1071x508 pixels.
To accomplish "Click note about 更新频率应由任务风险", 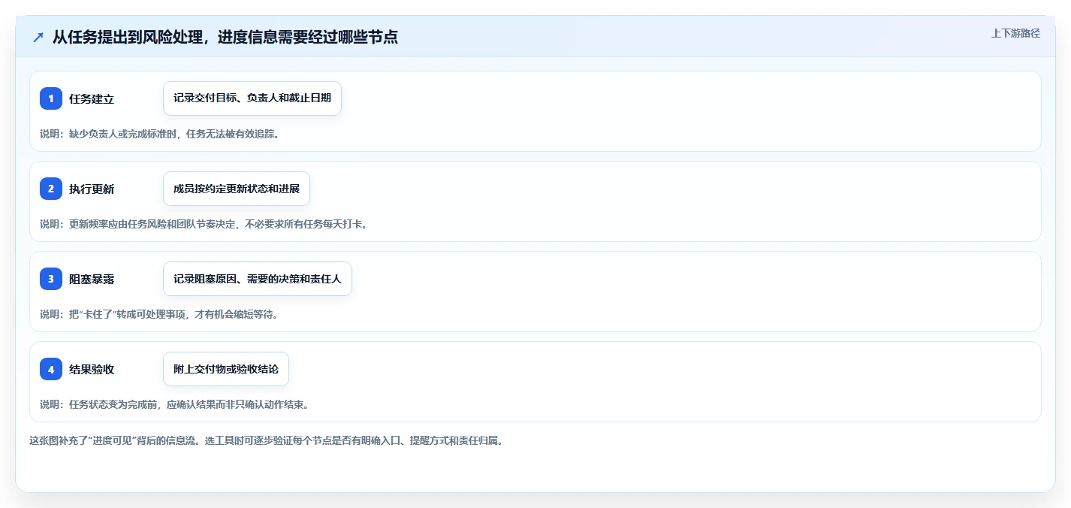I will (204, 224).
